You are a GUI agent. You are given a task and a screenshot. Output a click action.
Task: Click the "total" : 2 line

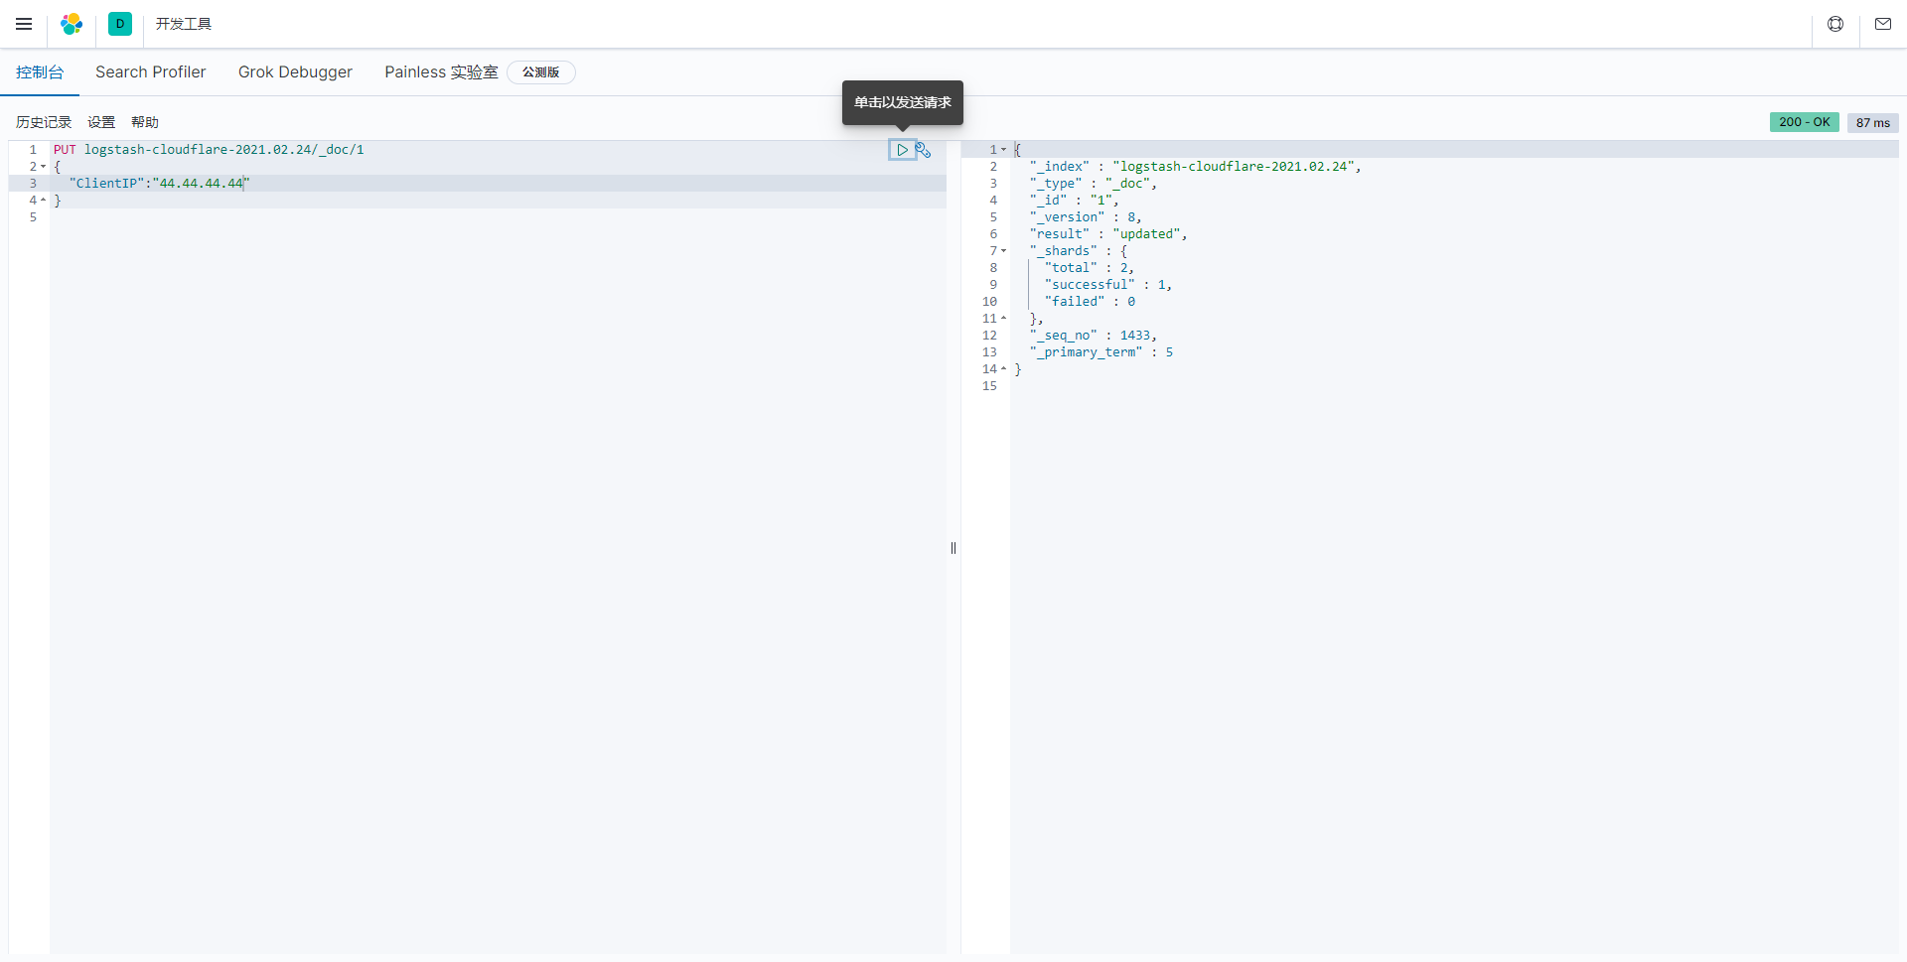pos(1089,268)
